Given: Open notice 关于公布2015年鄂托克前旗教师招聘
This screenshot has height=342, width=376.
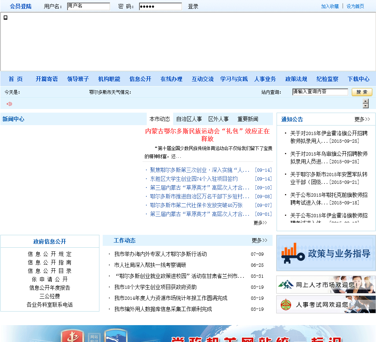Looking at the screenshot, I should 329,199.
